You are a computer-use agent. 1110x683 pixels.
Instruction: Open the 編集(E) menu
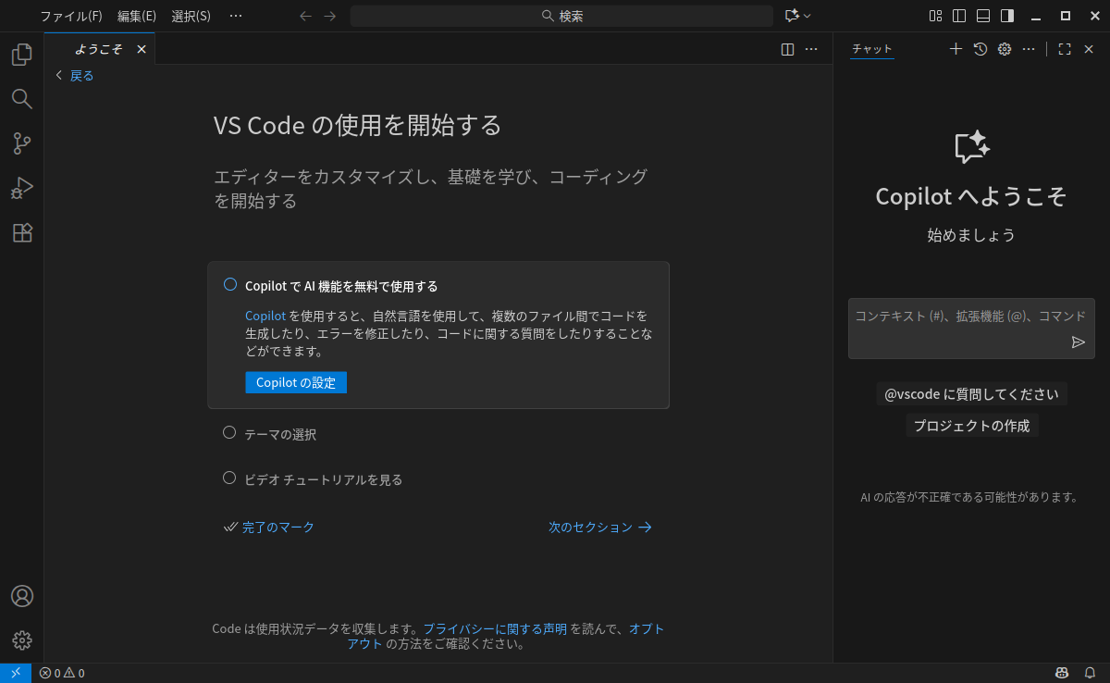(x=137, y=16)
